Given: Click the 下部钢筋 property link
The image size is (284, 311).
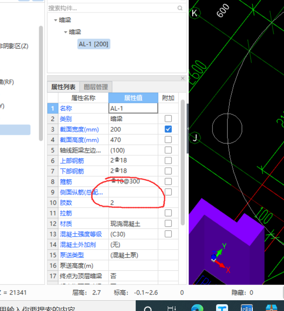Looking at the screenshot, I should point(72,171).
